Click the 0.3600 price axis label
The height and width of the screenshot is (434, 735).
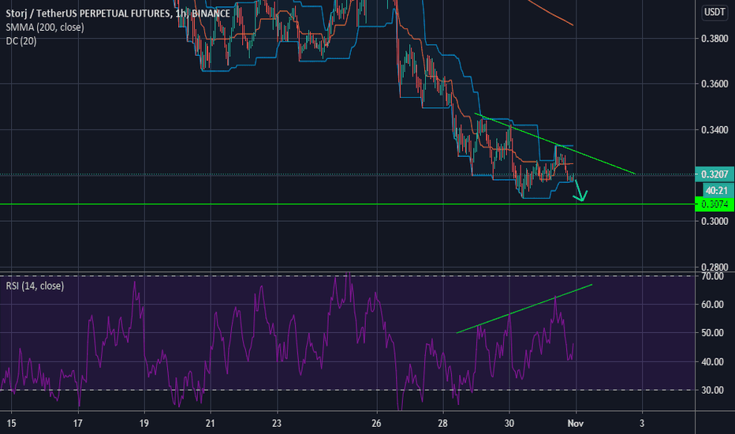[x=714, y=84]
